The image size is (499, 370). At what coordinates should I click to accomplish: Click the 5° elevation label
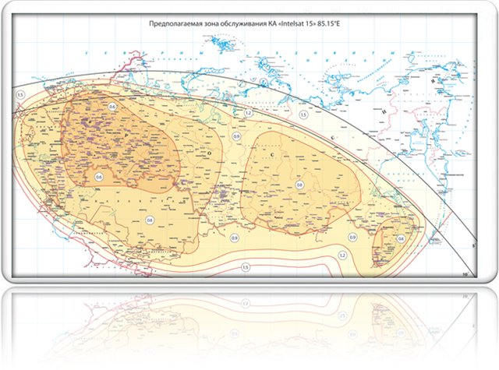[x=473, y=245]
